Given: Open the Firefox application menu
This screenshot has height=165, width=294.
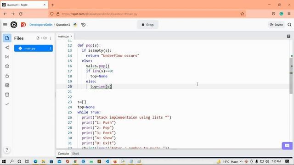Looking at the screenshot, I should pyautogui.click(x=289, y=14).
